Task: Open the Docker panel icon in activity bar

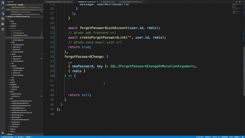Action: [x=3, y=29]
